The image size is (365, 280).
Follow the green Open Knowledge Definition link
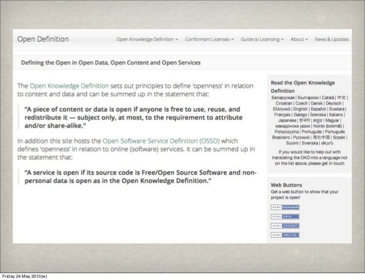tap(69, 86)
